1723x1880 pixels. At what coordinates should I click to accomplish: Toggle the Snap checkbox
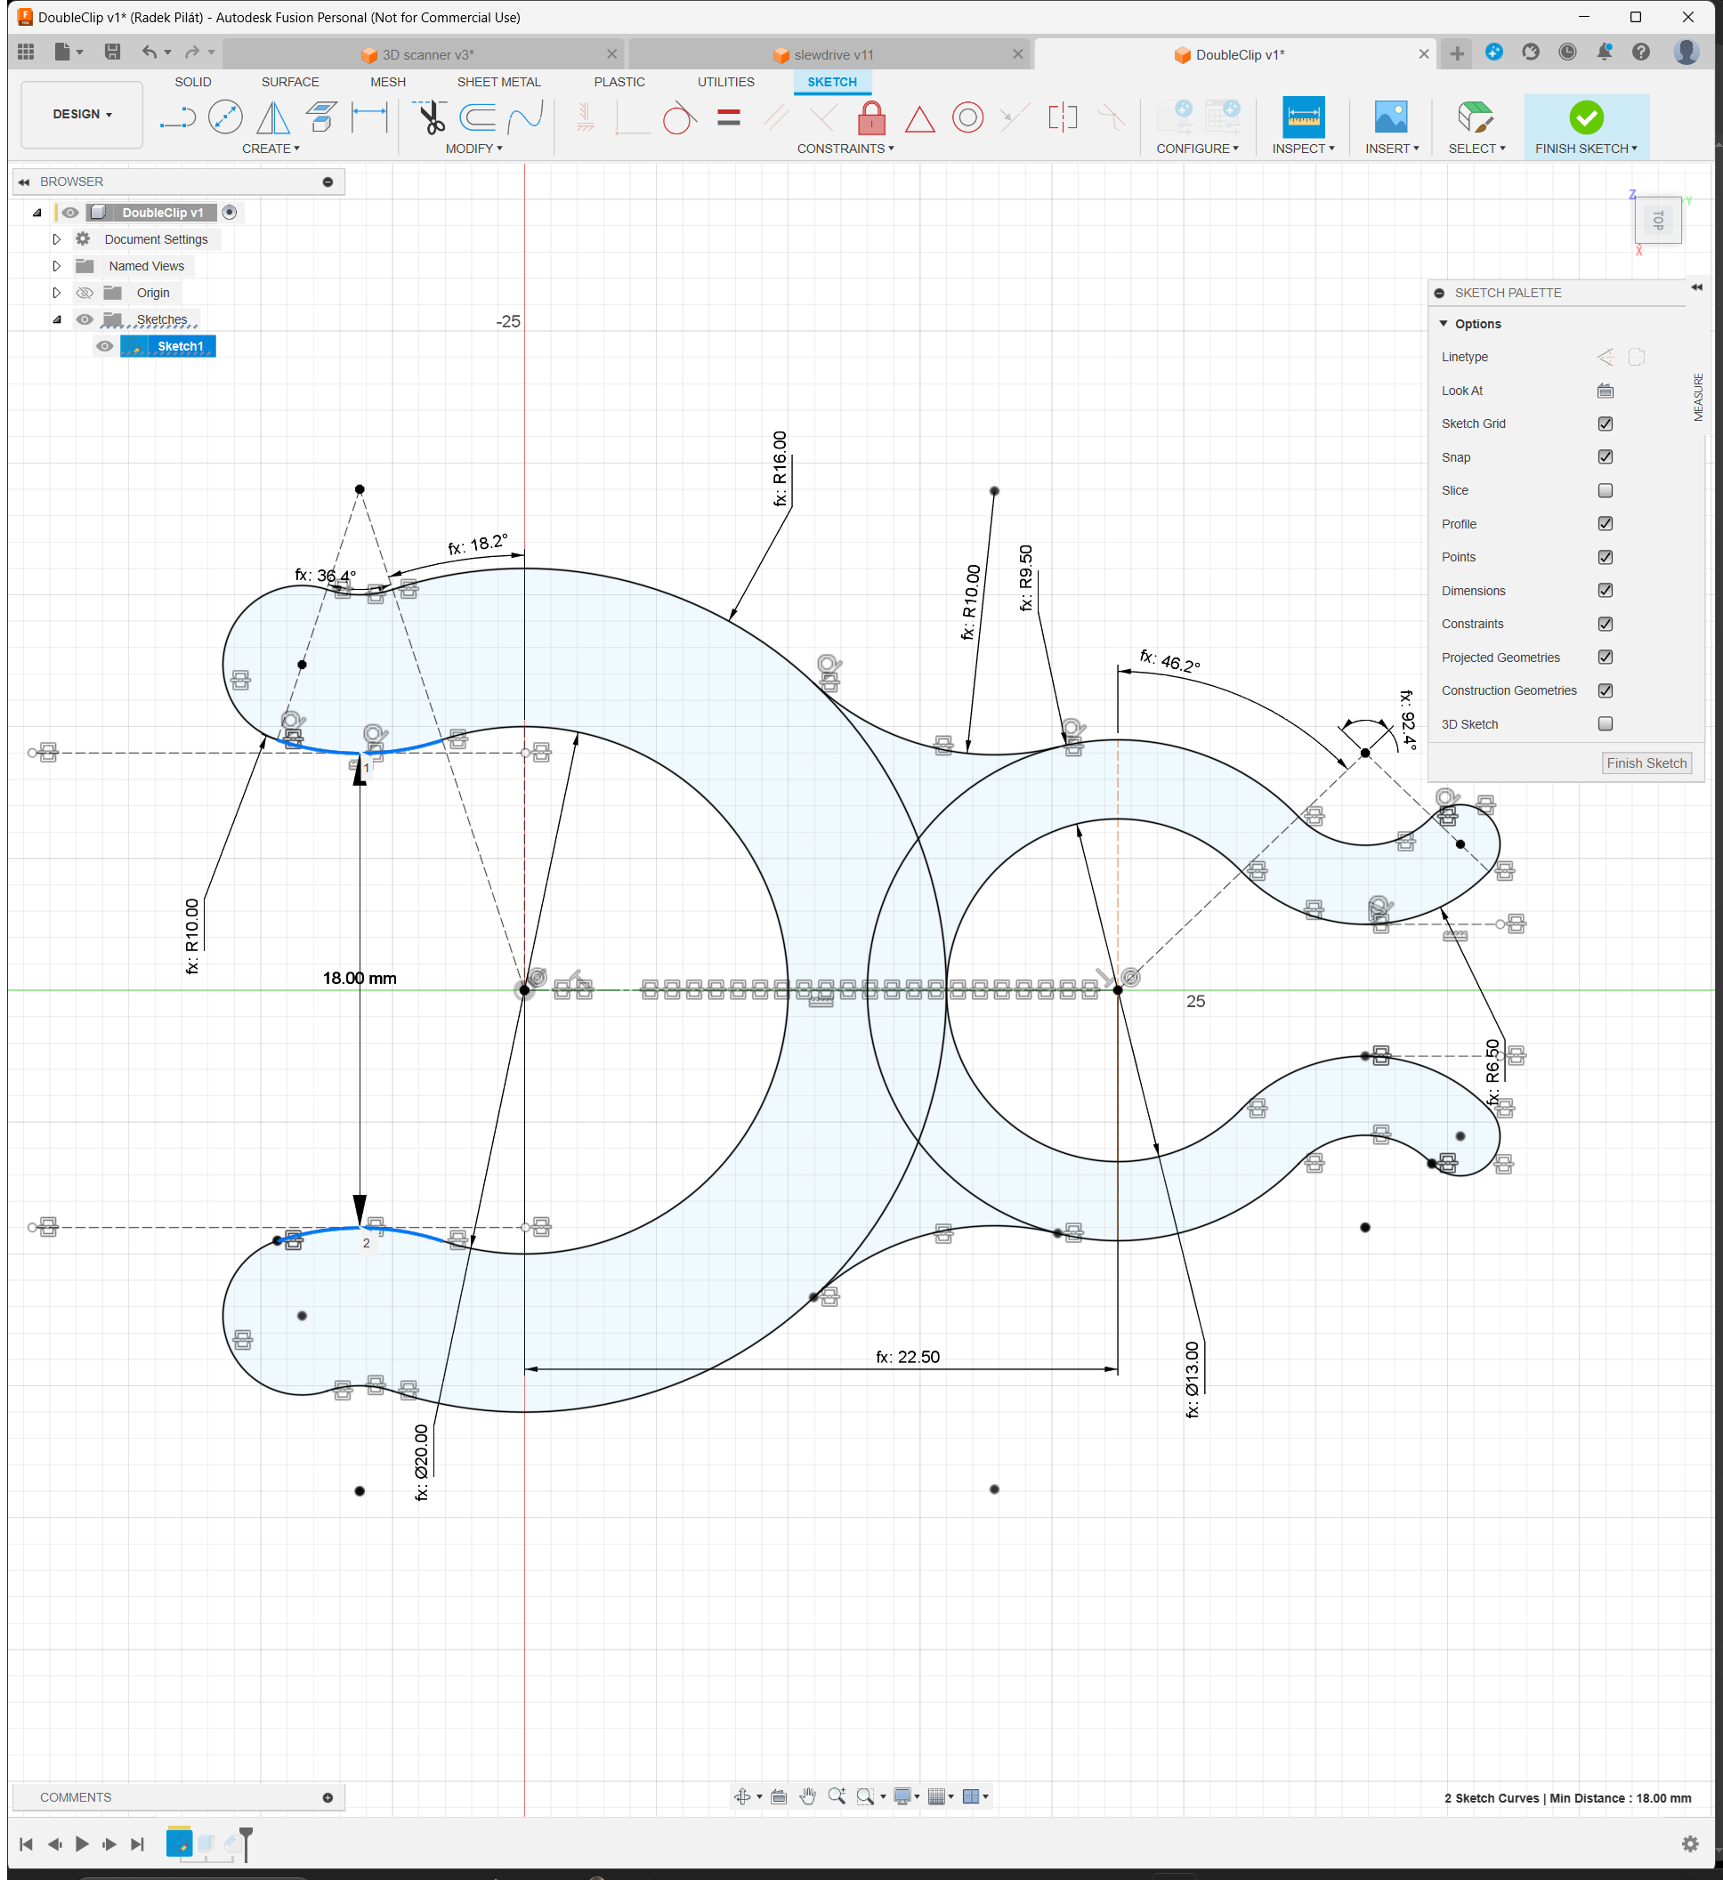point(1606,457)
